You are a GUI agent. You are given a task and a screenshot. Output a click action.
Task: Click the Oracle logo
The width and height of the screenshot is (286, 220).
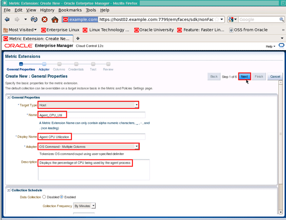[19, 46]
